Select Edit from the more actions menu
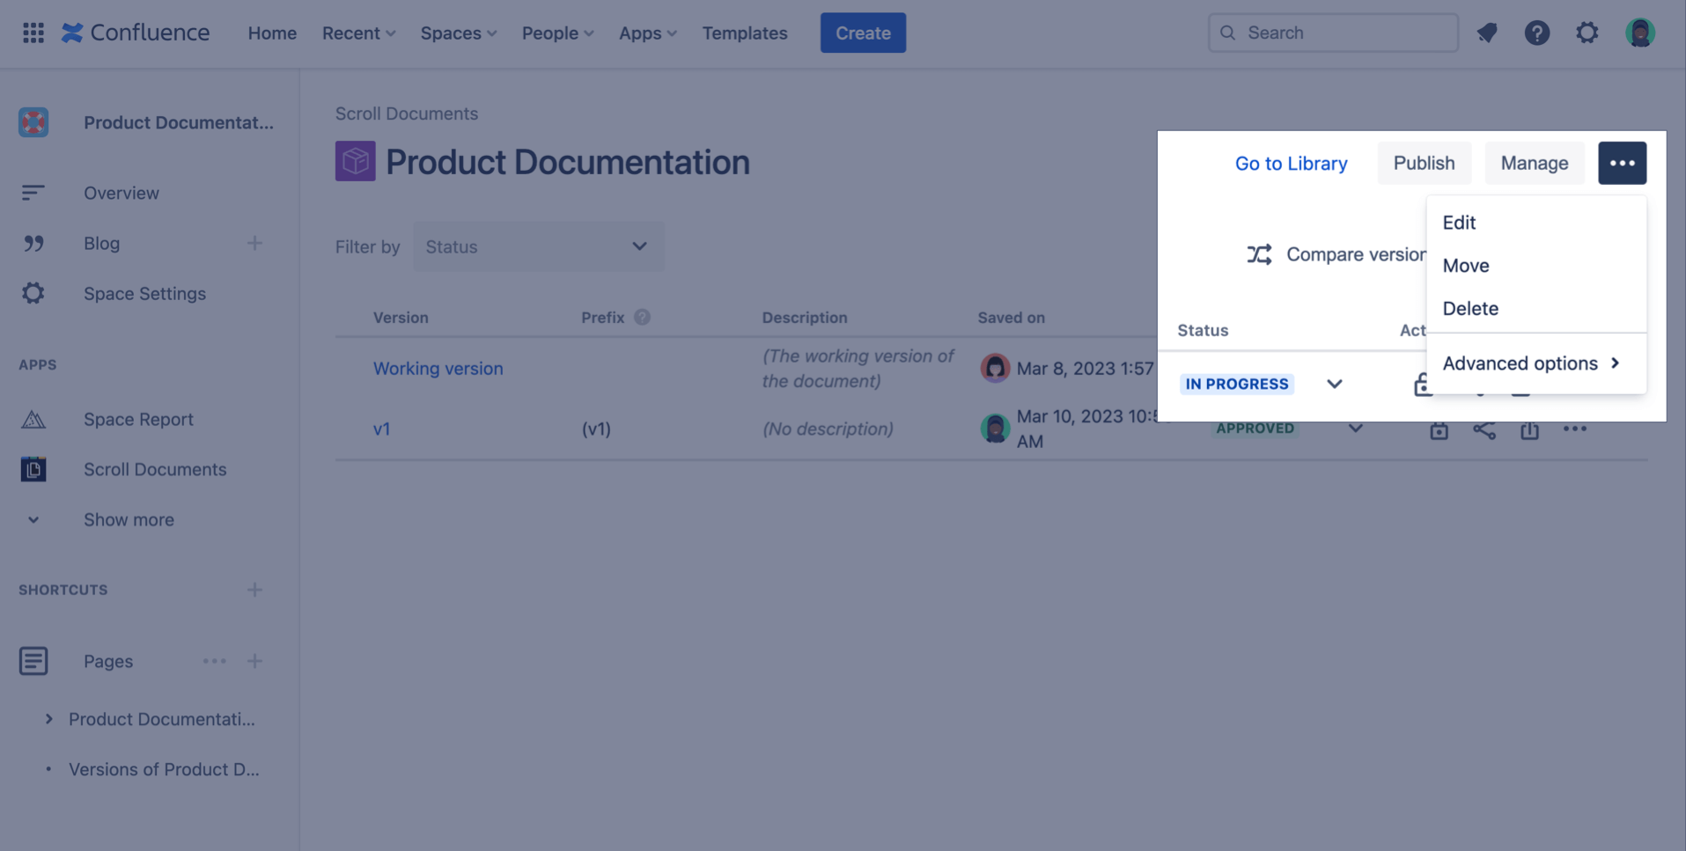The image size is (1686, 851). click(1459, 223)
